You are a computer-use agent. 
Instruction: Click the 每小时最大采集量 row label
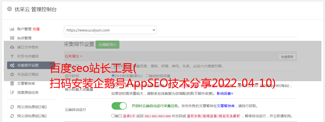pos(79,89)
